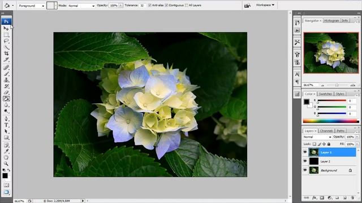The image size is (362, 203).
Task: Click the Go to Bridge icon
Action: tap(247, 5)
